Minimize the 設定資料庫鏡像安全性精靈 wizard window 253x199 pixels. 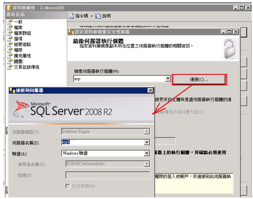click(x=223, y=32)
